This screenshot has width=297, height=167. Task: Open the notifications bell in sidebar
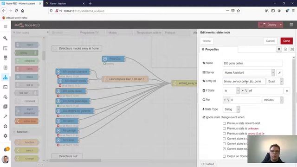[6, 149]
